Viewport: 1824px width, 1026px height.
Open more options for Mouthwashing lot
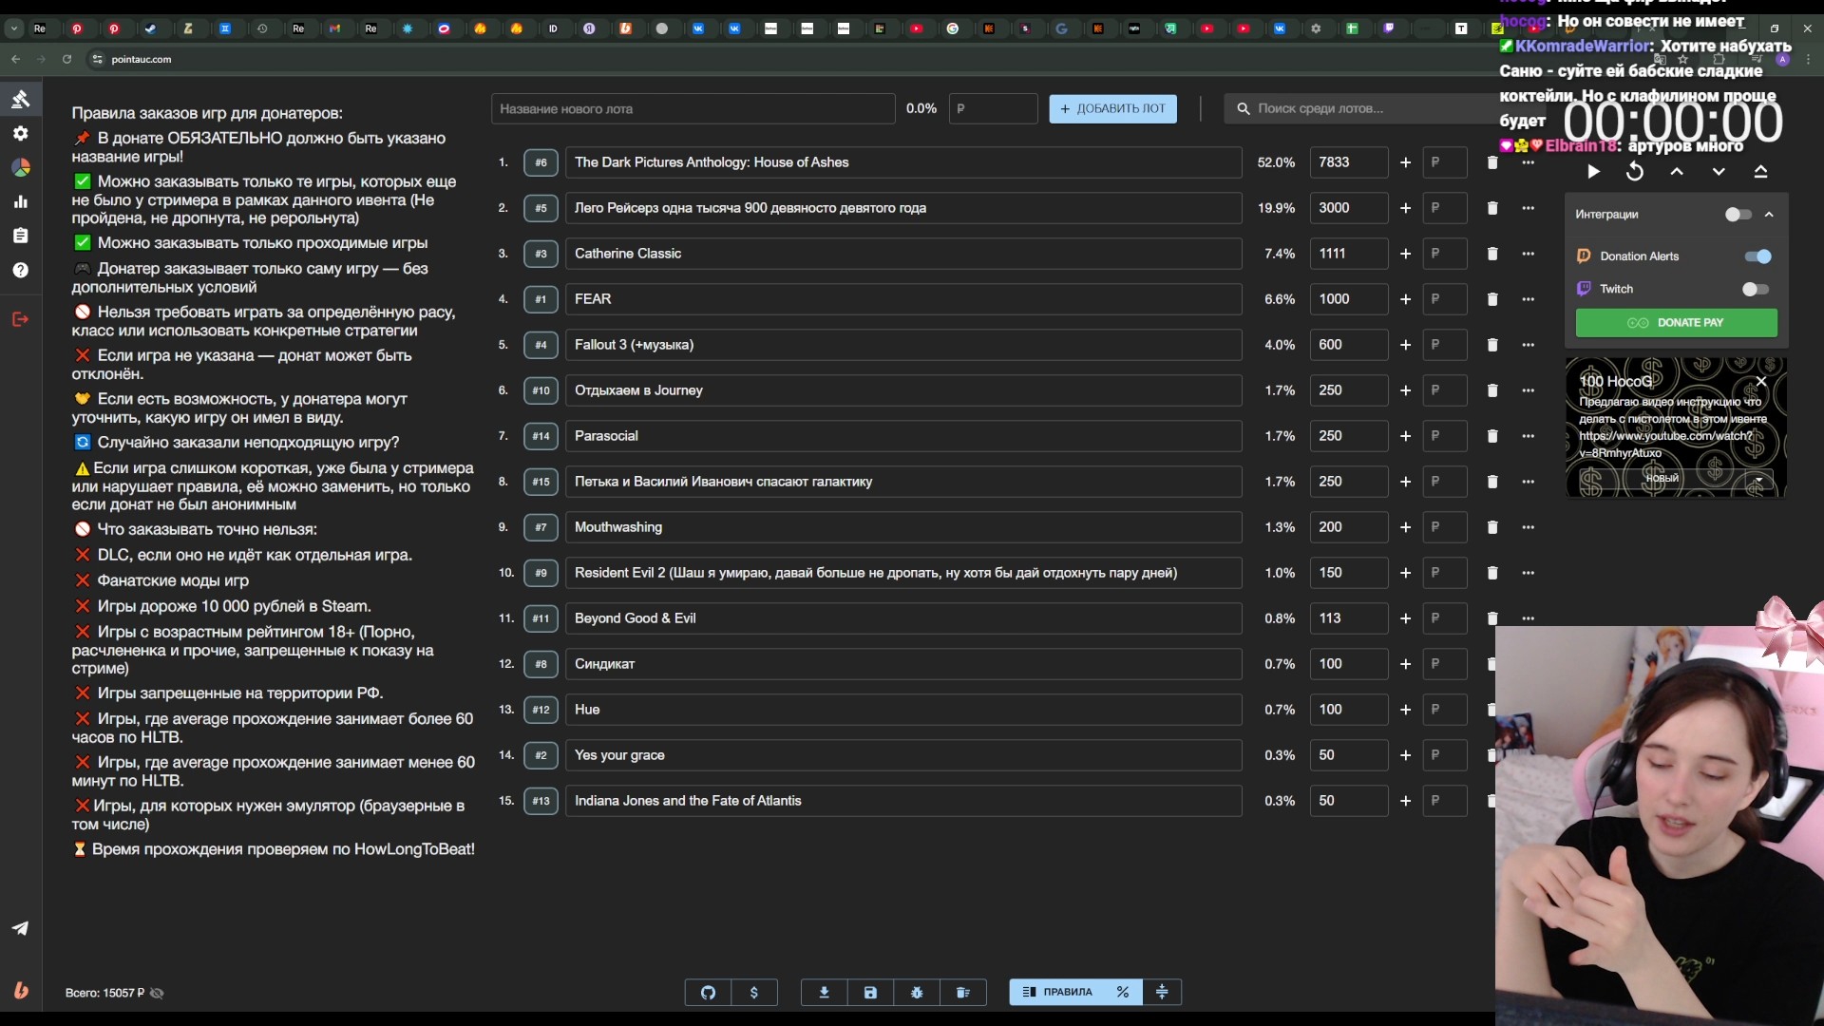point(1528,527)
